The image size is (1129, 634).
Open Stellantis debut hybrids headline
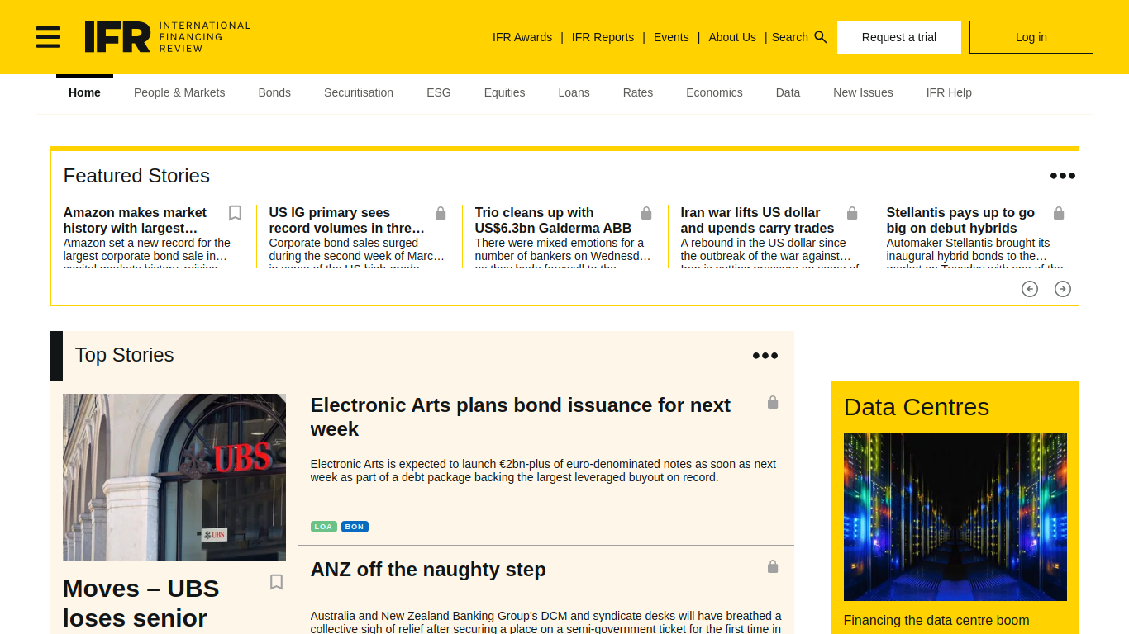pyautogui.click(x=960, y=220)
